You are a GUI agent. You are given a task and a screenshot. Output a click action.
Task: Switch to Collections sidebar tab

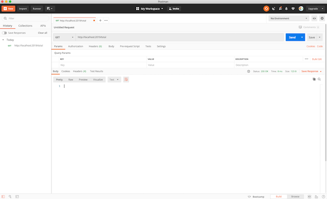coord(25,26)
